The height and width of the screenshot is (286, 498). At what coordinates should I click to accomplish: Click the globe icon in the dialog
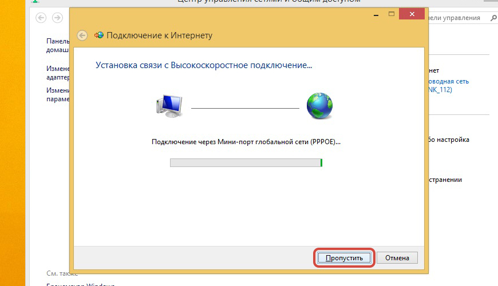coord(319,106)
